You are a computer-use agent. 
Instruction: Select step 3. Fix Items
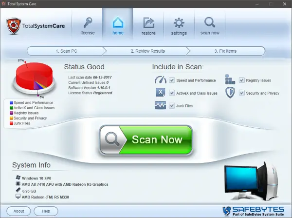click(225, 51)
